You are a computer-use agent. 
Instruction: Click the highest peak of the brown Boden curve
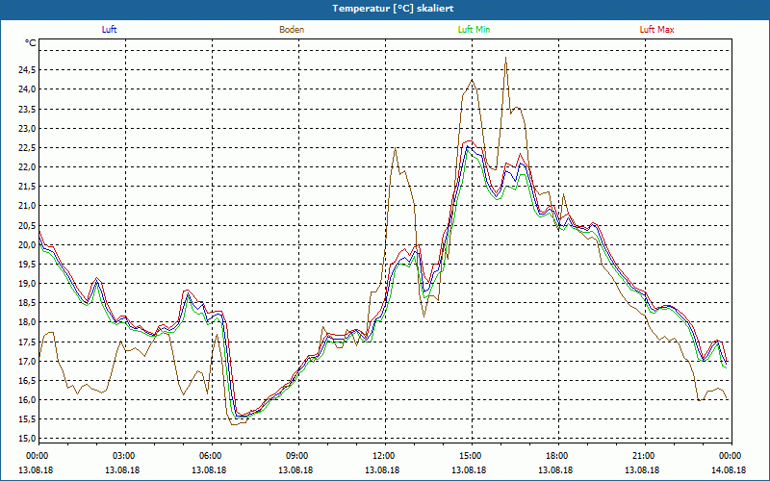505,58
